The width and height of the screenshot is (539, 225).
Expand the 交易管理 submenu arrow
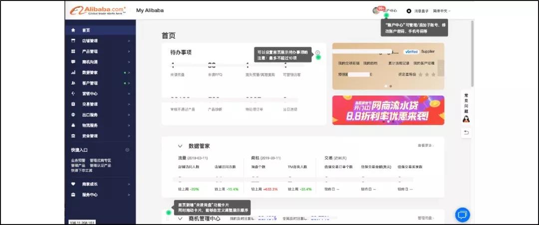[x=129, y=104]
